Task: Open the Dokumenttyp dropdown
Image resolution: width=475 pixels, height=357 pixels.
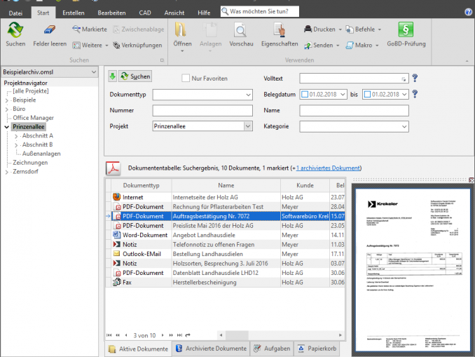Action: point(248,95)
